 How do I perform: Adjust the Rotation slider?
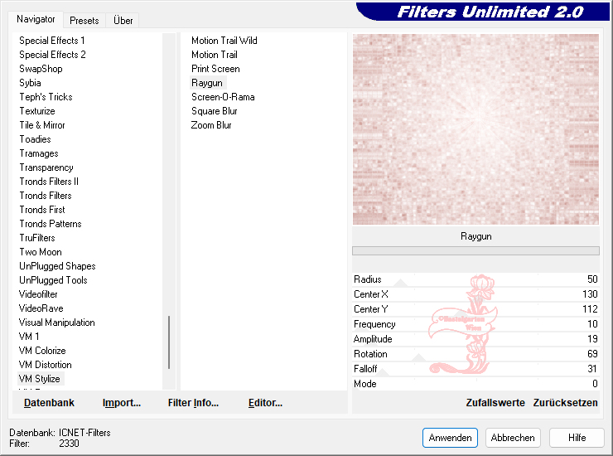[x=475, y=355]
